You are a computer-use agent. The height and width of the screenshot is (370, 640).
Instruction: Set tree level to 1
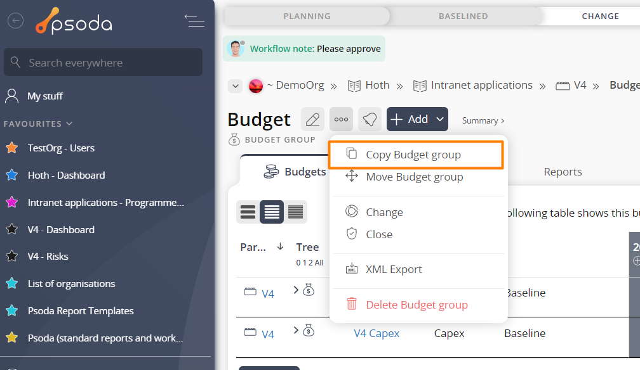pyautogui.click(x=303, y=263)
